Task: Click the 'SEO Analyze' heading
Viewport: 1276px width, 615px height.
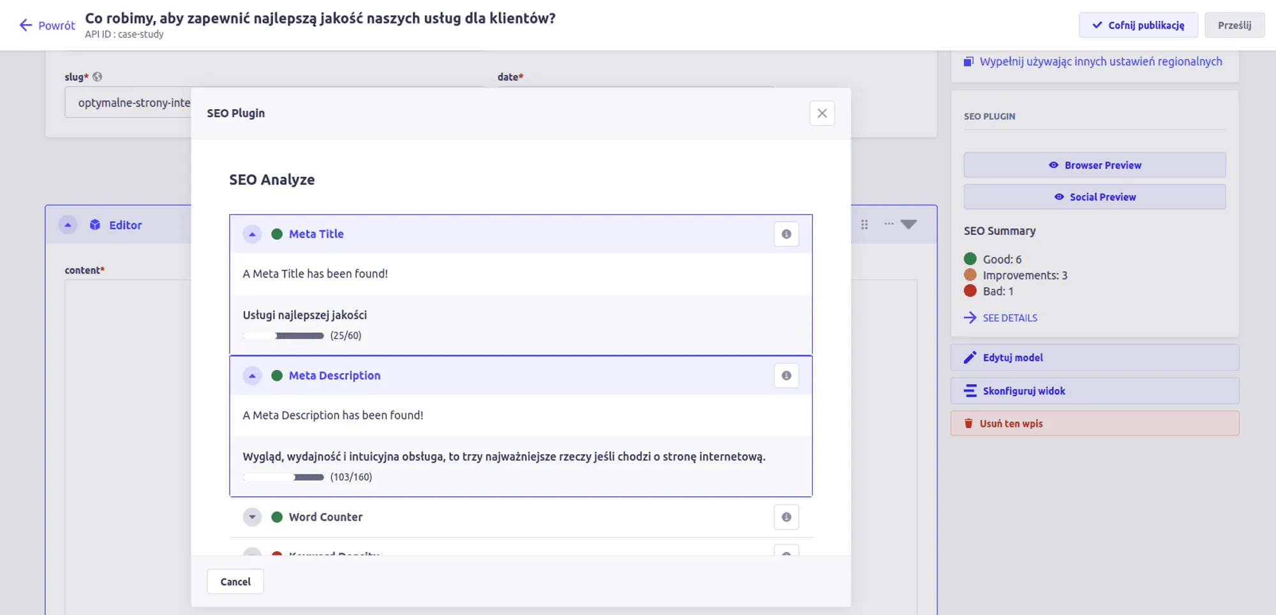Action: point(272,180)
